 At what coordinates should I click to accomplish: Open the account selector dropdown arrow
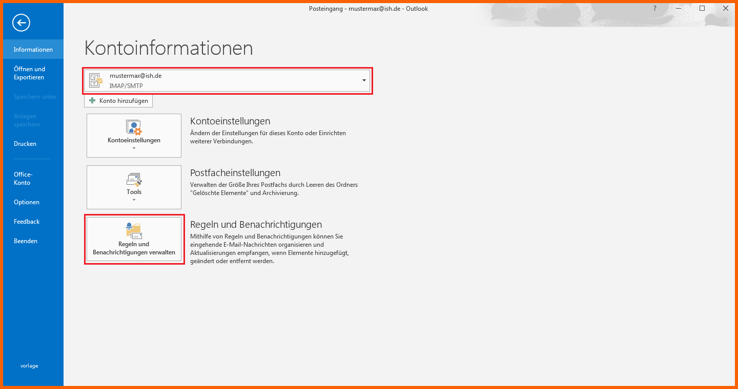point(364,80)
